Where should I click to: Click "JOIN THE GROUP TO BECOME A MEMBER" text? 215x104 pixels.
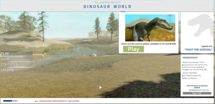(197, 87)
